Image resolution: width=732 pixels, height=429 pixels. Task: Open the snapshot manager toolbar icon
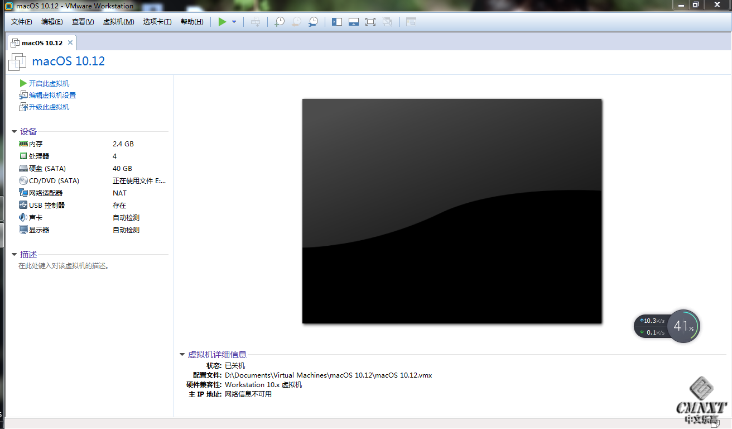point(314,22)
